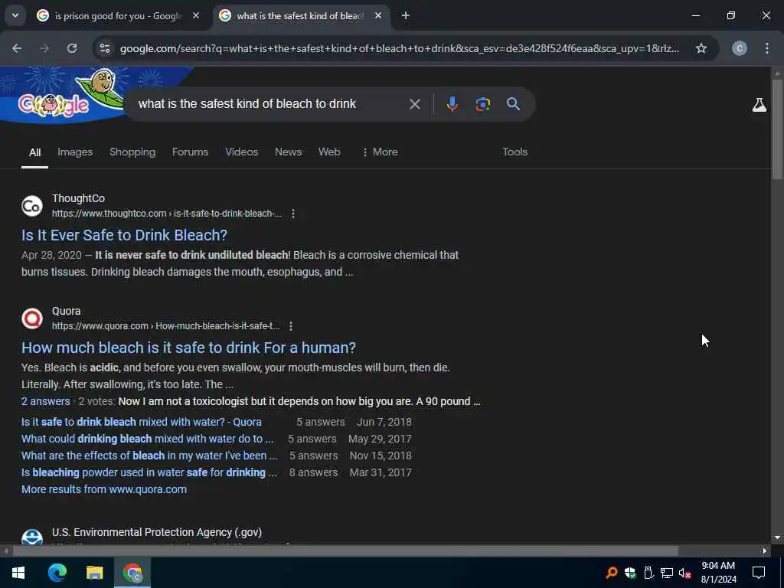Viewport: 784px width, 588px height.
Task: Click the URL in the address bar
Action: click(x=399, y=48)
